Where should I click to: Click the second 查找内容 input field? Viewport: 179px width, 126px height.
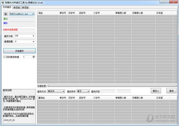(x=124, y=91)
